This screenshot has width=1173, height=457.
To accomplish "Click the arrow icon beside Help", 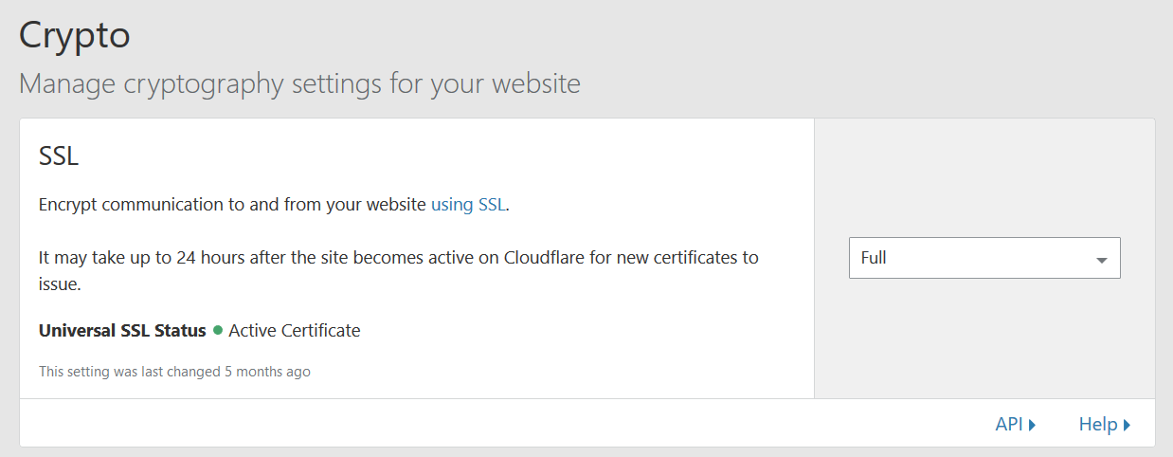I will (x=1127, y=425).
